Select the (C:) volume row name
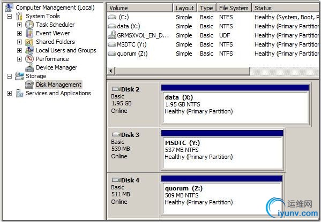Screen dimensions: 321x222 point(124,17)
